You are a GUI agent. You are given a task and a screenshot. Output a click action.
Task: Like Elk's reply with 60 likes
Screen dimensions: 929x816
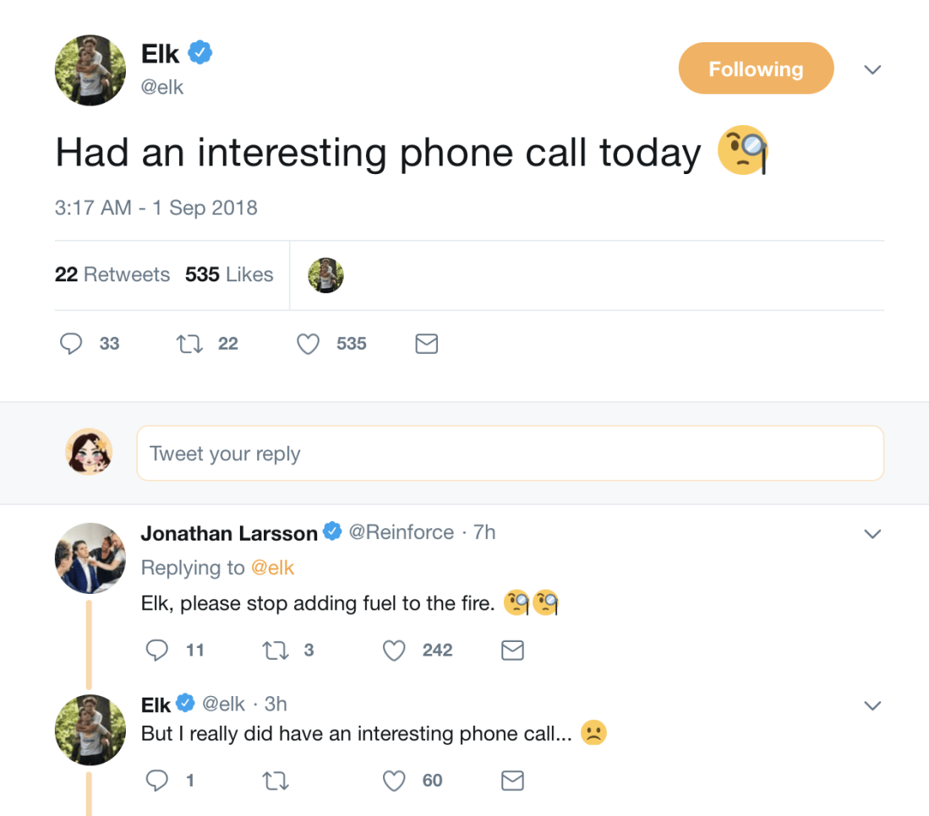click(394, 781)
